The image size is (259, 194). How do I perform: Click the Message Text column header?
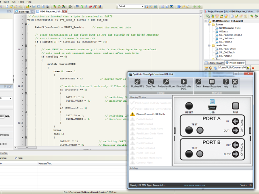click(x=45, y=163)
